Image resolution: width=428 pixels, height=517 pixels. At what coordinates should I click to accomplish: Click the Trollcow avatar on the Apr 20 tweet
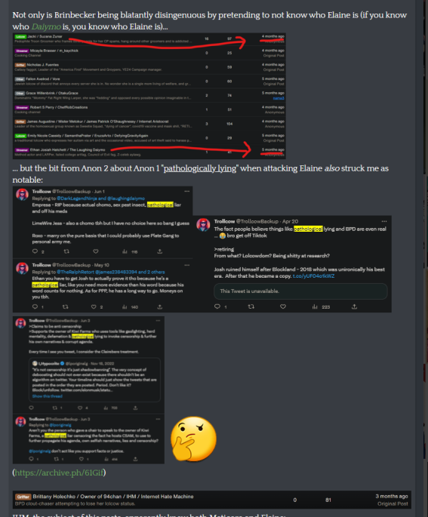(203, 225)
